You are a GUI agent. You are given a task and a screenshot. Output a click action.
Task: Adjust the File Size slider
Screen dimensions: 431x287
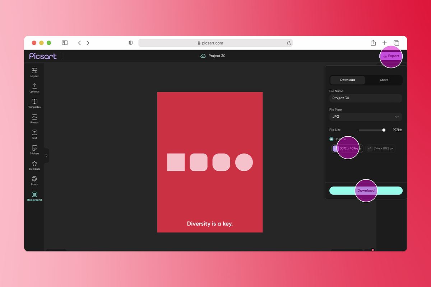point(384,130)
